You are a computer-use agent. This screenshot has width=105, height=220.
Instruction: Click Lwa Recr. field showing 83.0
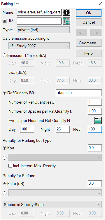tap(95, 81)
